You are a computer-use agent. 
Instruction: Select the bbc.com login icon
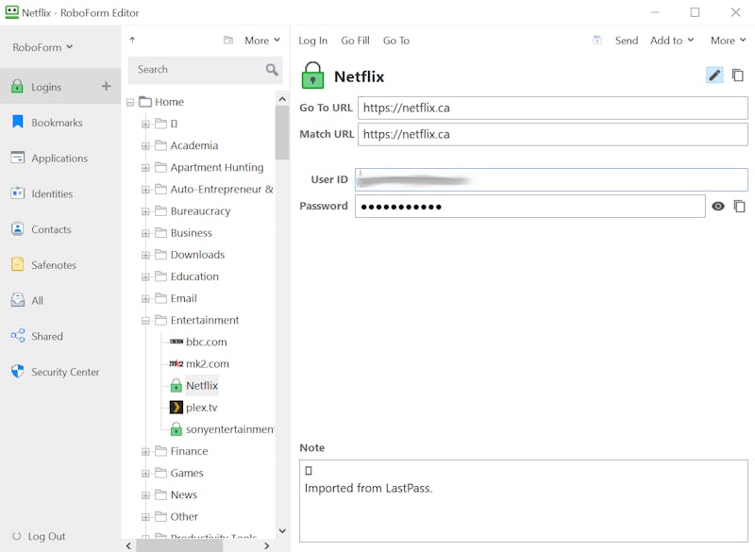point(176,342)
